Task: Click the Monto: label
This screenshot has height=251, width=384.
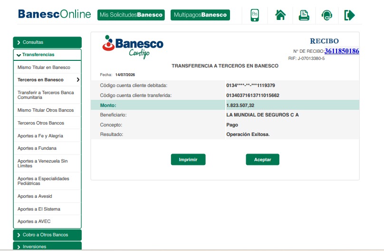Action: [108, 106]
